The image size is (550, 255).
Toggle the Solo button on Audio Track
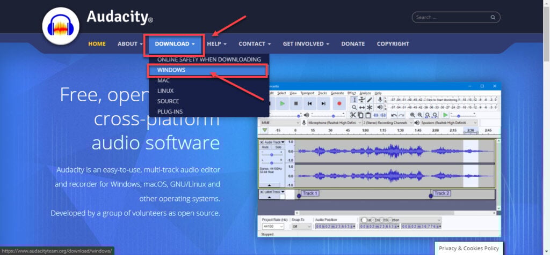[x=279, y=147]
